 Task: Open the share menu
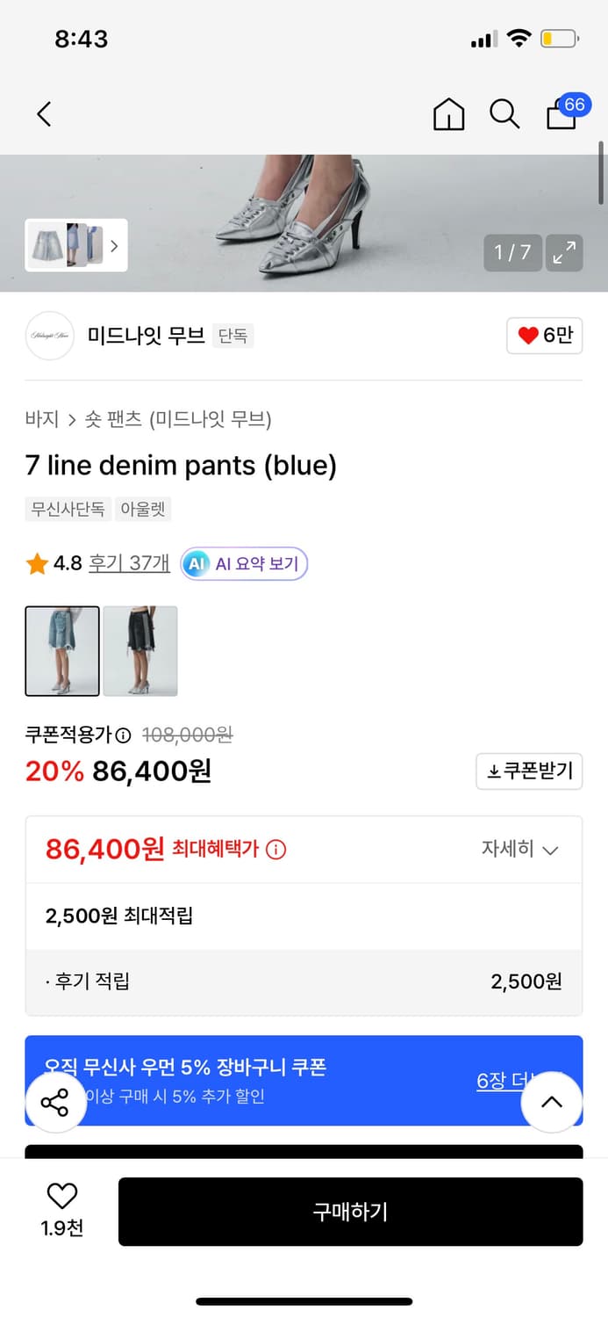point(55,1103)
